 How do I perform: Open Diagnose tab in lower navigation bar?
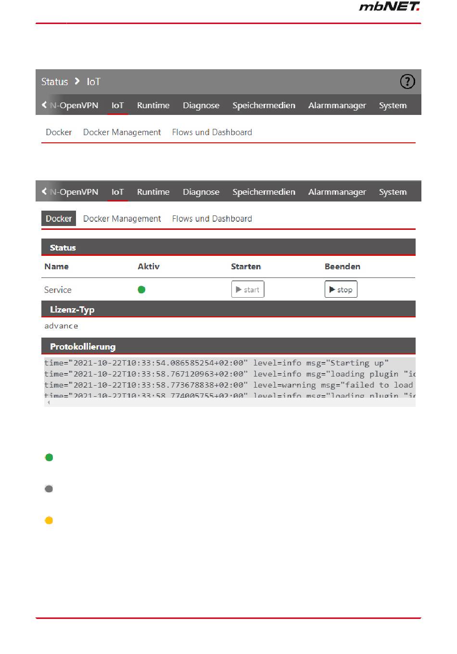point(201,192)
